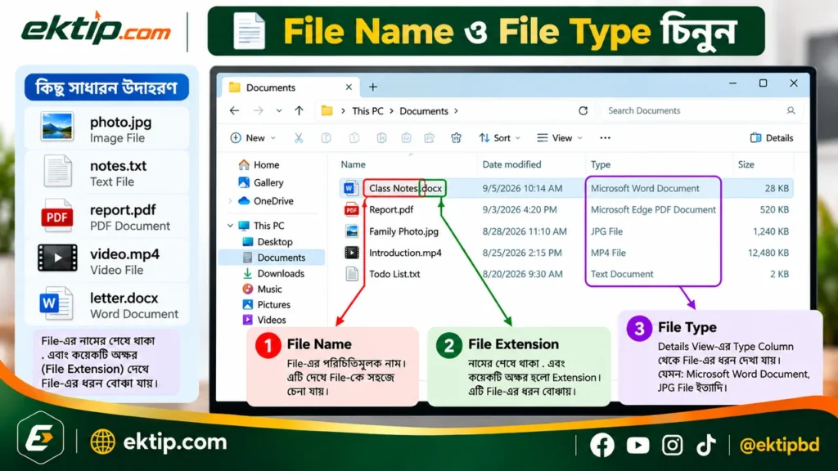
Task: Click the photo.jpg example thumbnail
Action: [x=57, y=127]
